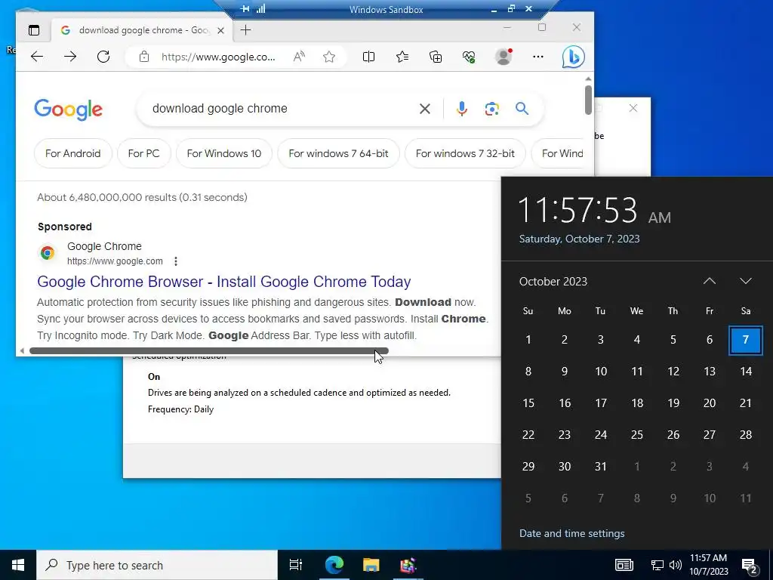Click taskbar clock showing 11:57 AM
The height and width of the screenshot is (580, 773).
coord(708,565)
